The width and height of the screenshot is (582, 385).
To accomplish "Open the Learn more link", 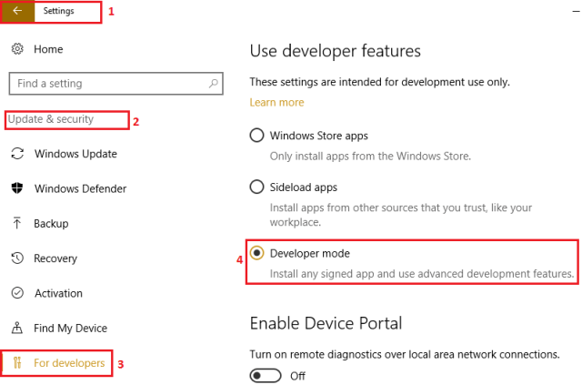I will 276,102.
